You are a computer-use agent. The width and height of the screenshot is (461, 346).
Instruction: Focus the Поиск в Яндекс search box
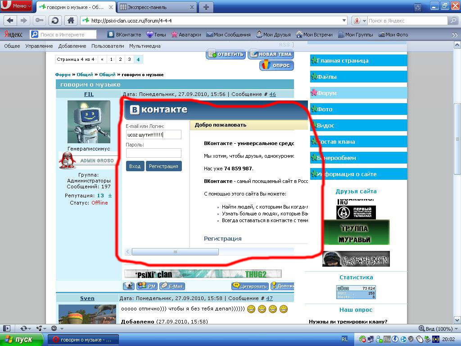click(407, 21)
